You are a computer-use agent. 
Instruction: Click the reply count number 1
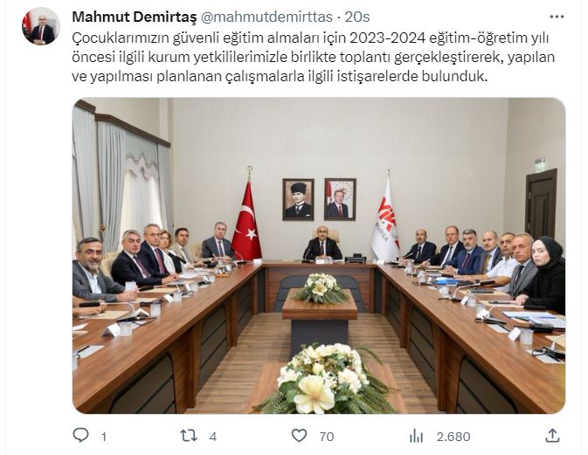click(x=104, y=437)
